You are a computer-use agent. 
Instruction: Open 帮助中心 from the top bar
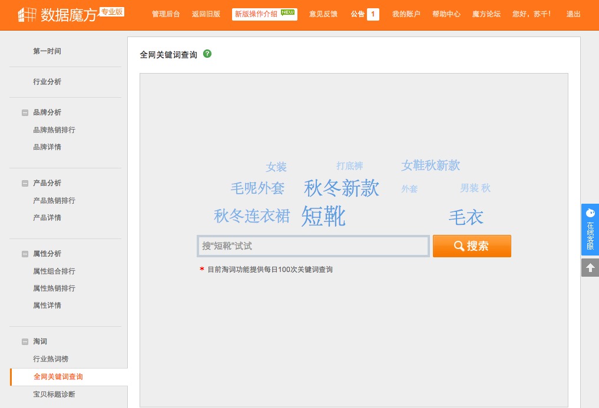click(446, 14)
